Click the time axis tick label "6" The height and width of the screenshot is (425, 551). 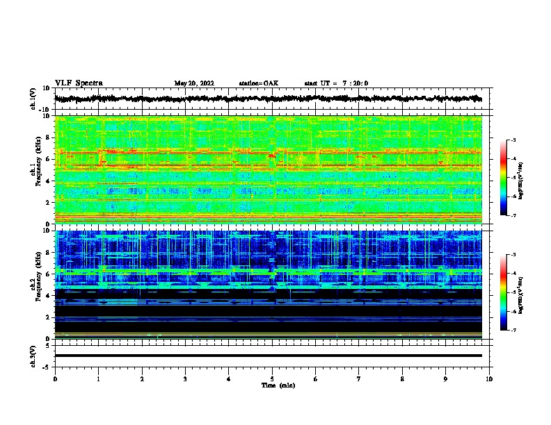pyautogui.click(x=315, y=379)
